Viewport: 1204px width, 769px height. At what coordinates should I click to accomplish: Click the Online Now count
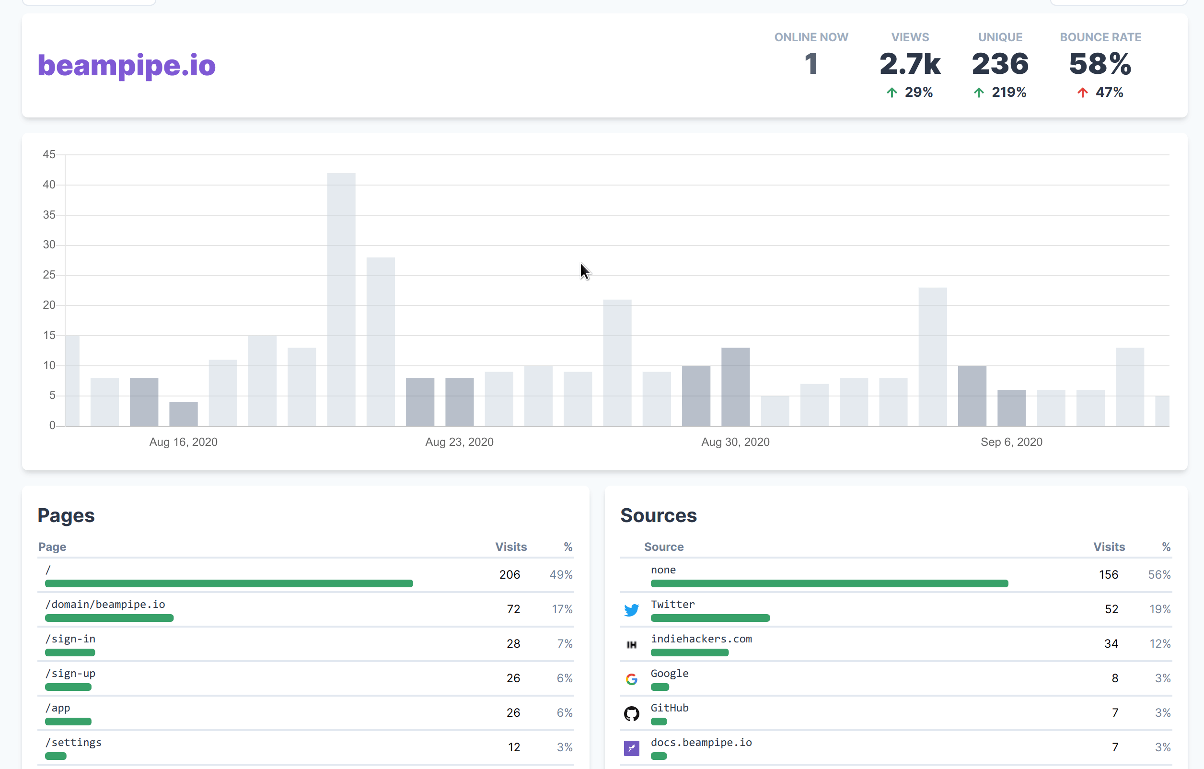(810, 64)
